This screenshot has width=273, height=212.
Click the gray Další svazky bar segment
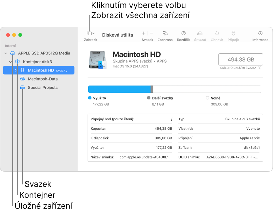tap(152, 89)
